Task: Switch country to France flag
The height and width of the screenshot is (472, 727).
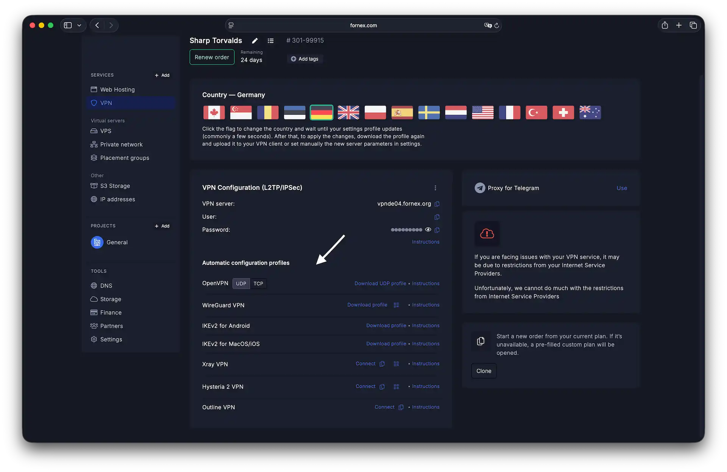Action: 510,112
